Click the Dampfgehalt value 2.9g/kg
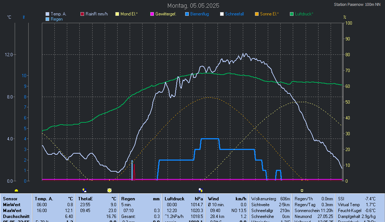This screenshot has height=222, width=385. point(368,216)
